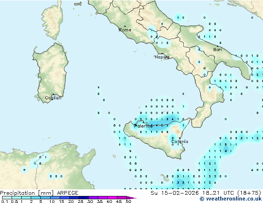Screen dimensions: 263x203
Task: Click the Catania city label
Action: click(x=180, y=142)
